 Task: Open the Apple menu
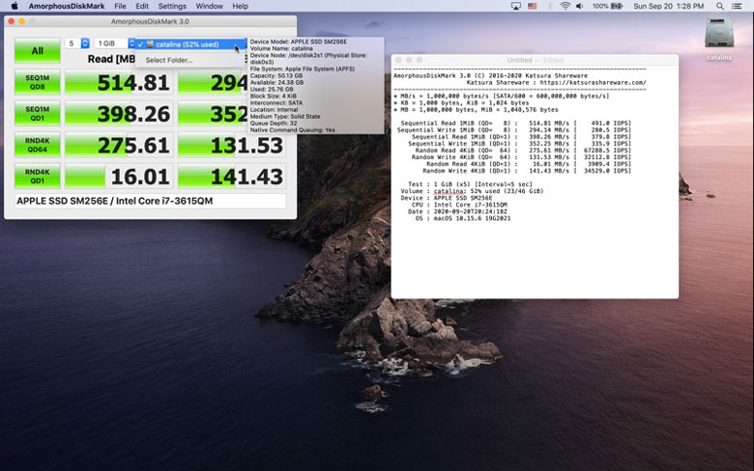point(14,6)
